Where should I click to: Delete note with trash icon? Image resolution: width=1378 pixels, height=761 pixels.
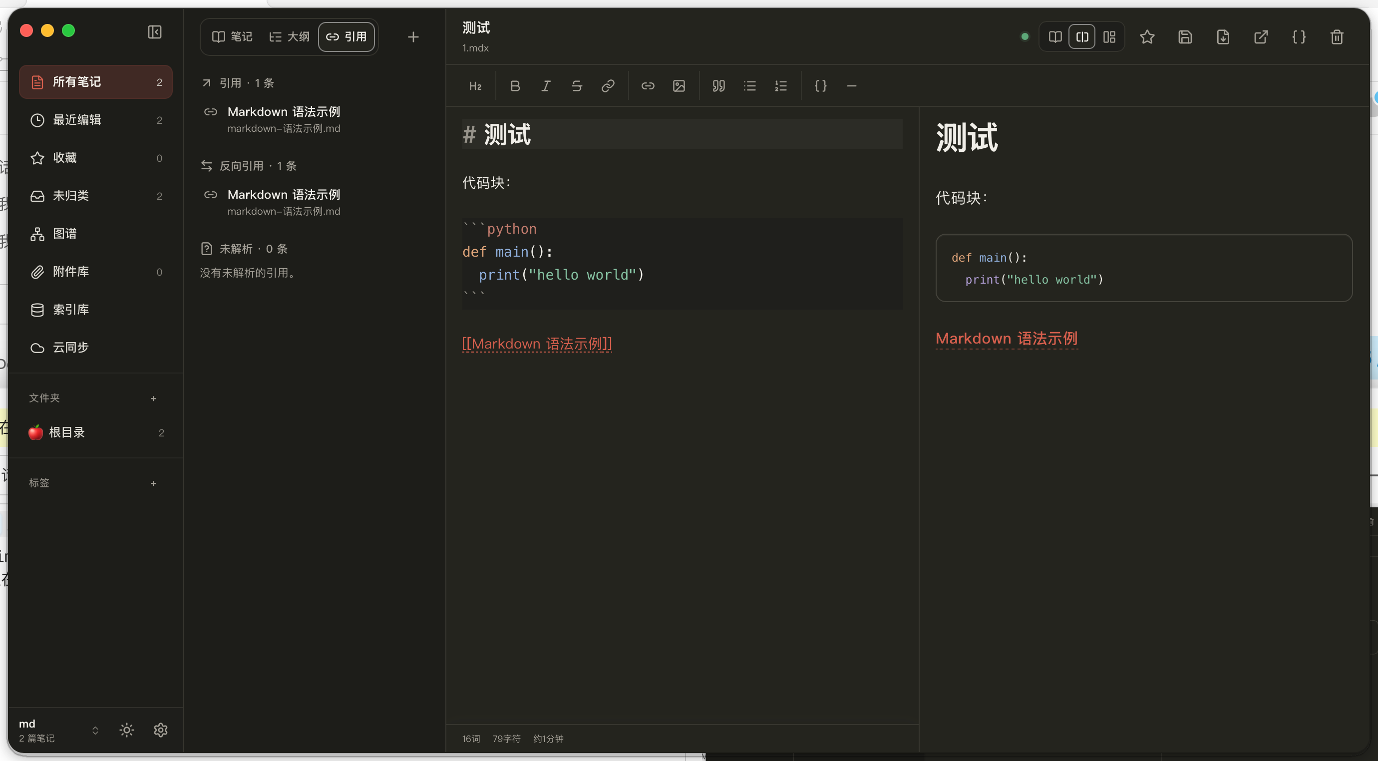[1337, 37]
